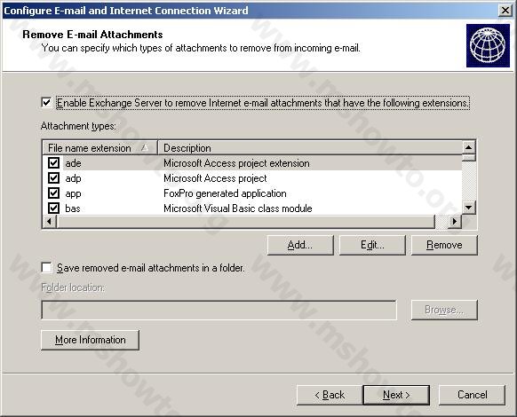Click the horizontal scroll right arrow
Viewport: 517px width, 417px height.
click(x=454, y=221)
